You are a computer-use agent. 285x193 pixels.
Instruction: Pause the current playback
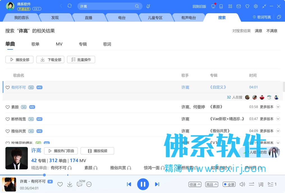tap(143, 184)
